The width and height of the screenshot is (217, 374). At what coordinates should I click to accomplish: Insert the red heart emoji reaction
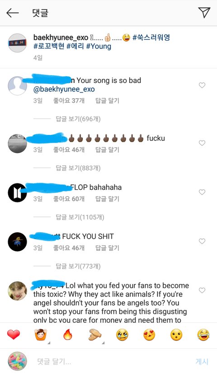tap(14, 335)
